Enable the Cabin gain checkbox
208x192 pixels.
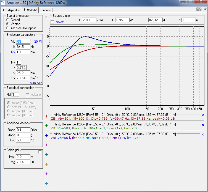point(40,152)
